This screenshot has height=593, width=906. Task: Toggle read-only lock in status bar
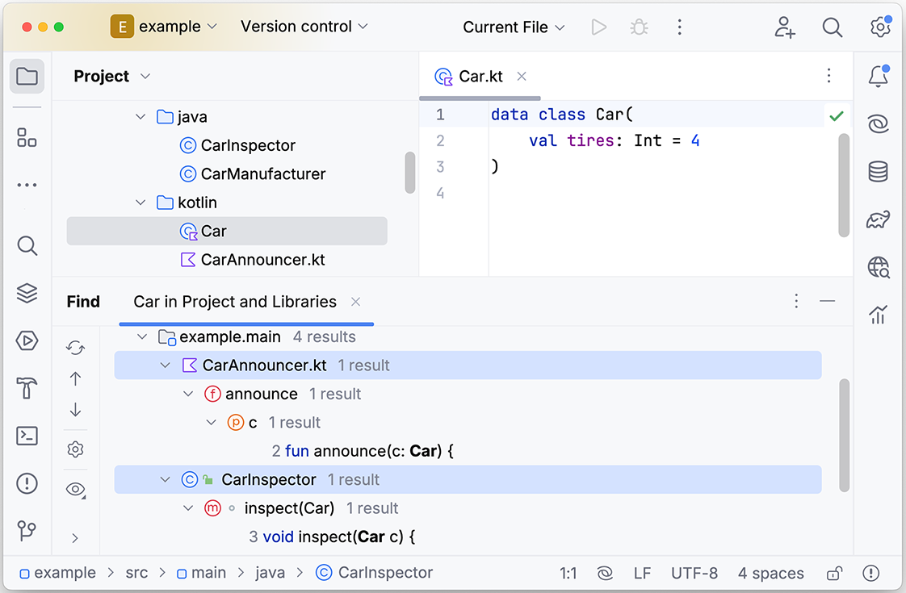tap(834, 573)
